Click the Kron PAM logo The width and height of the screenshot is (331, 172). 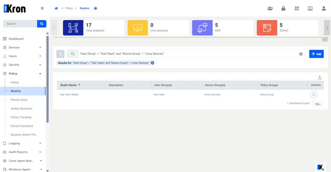coord(15,9)
